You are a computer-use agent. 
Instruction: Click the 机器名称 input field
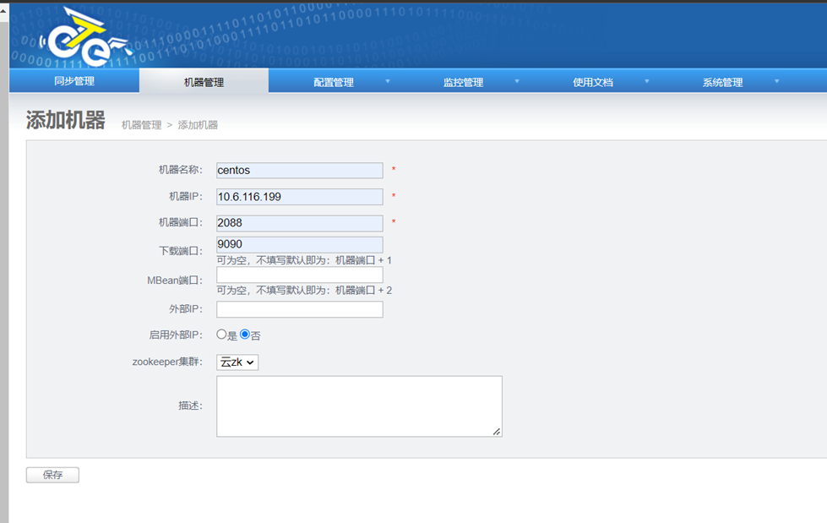[299, 171]
